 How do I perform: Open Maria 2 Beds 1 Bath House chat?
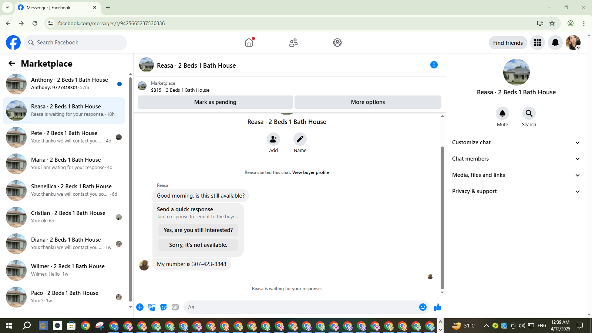[x=64, y=164]
